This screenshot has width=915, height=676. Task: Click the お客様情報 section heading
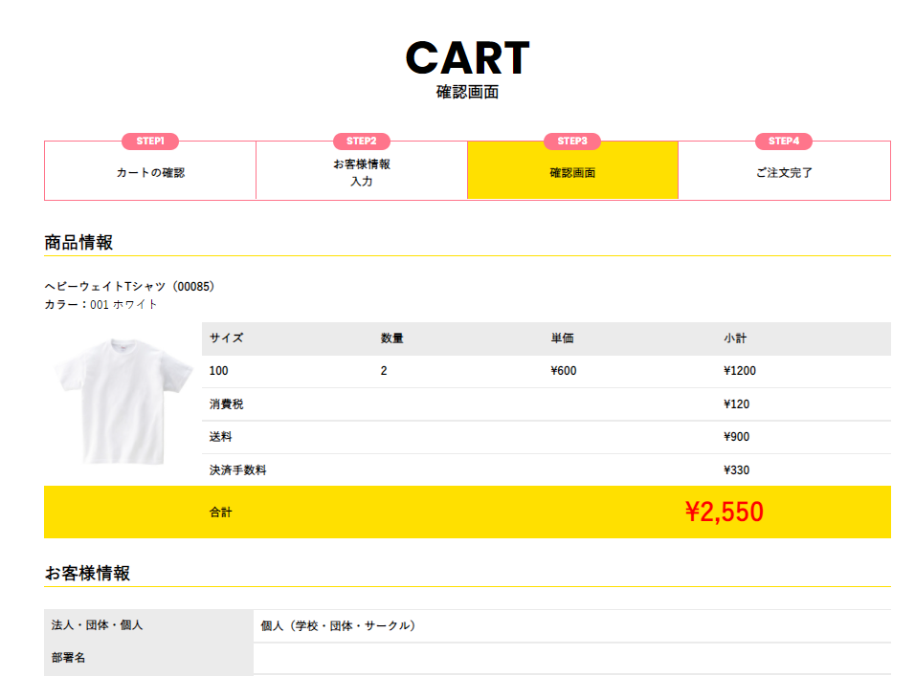click(87, 574)
